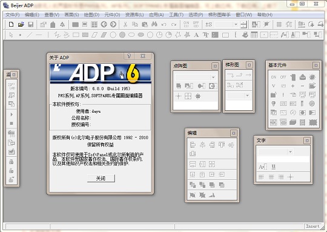Close the 编辑 floating panel
Viewport: 327px width, 232px height.
[234, 133]
